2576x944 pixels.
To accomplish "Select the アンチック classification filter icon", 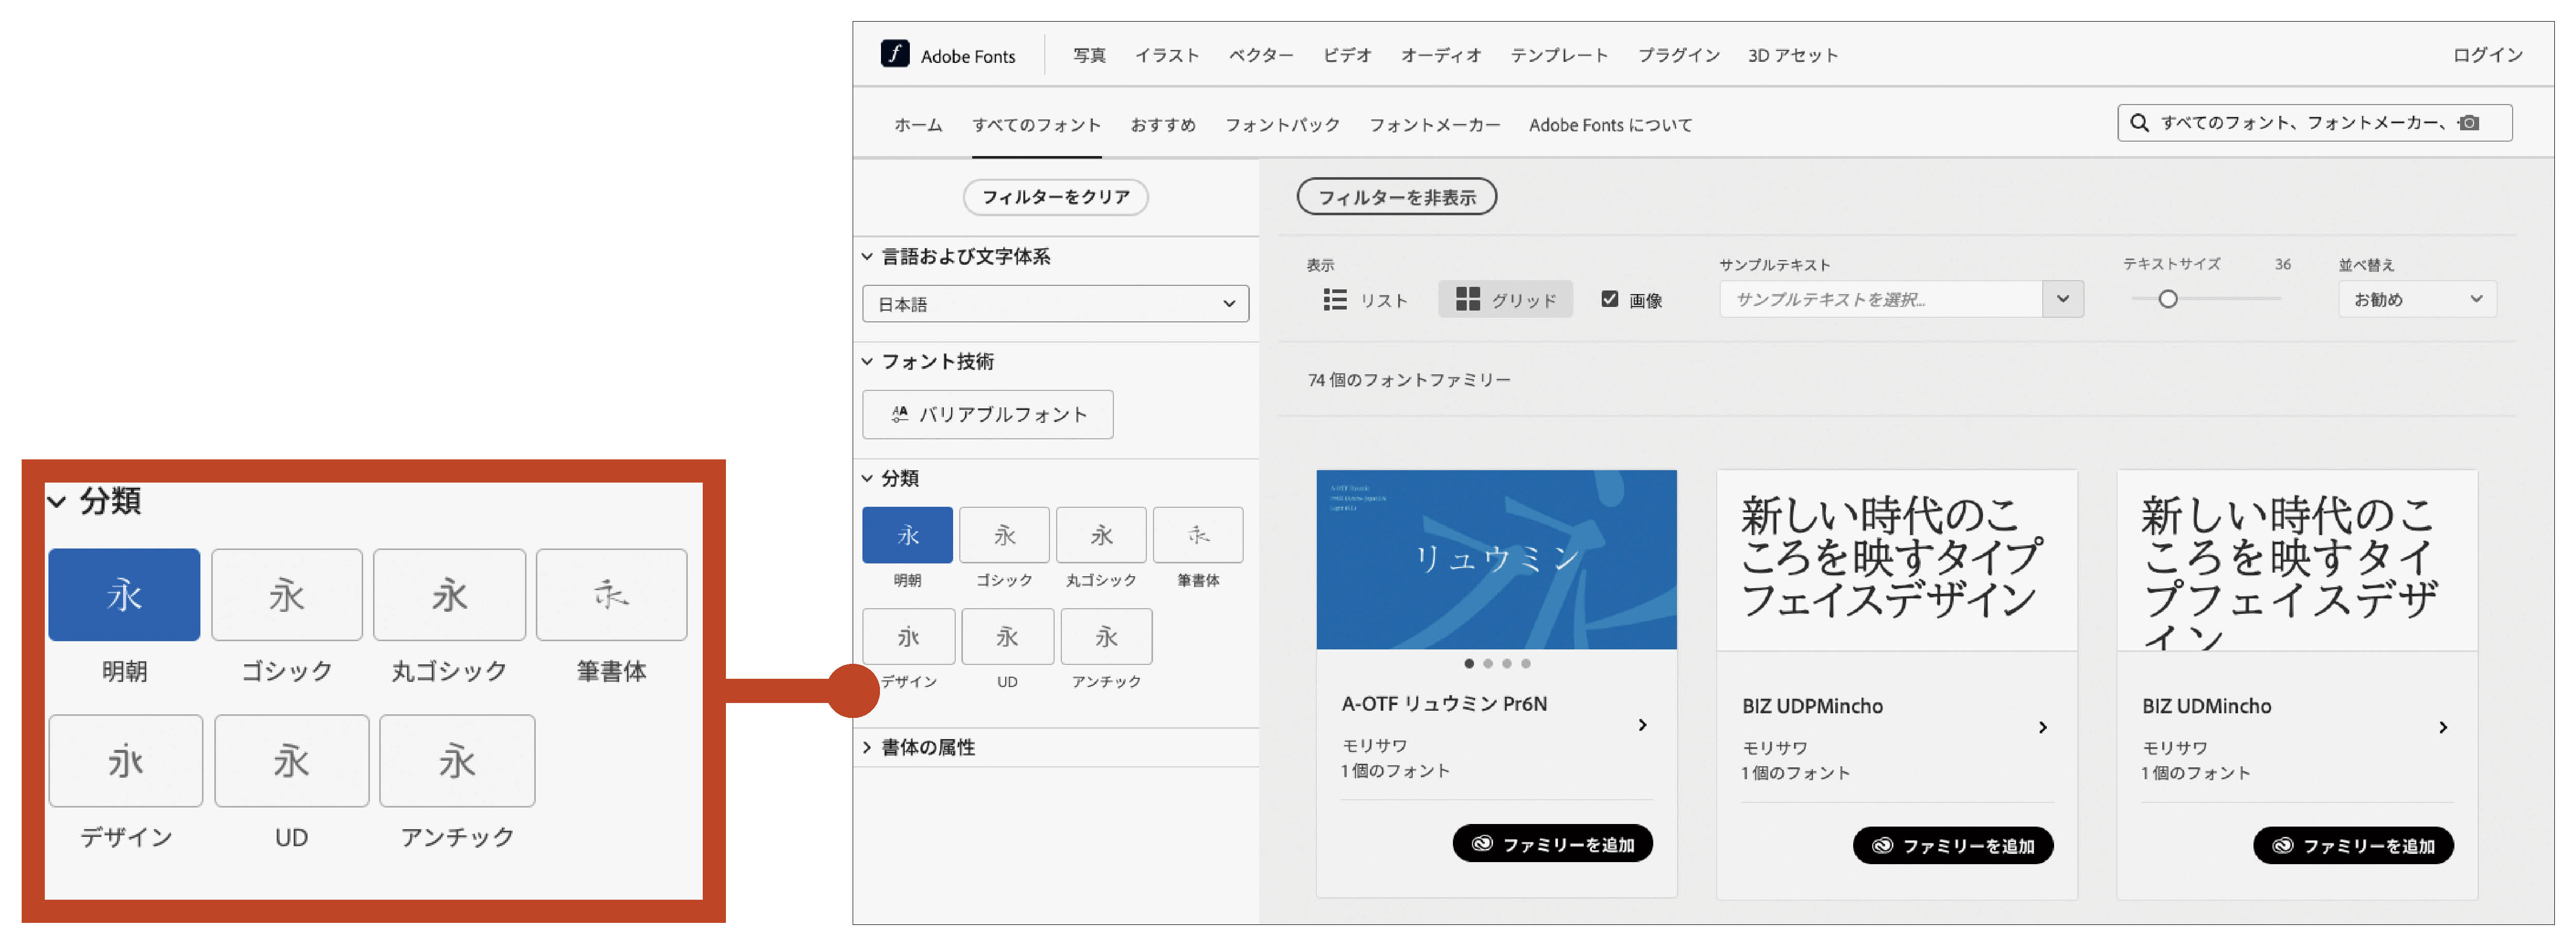I will (1106, 636).
